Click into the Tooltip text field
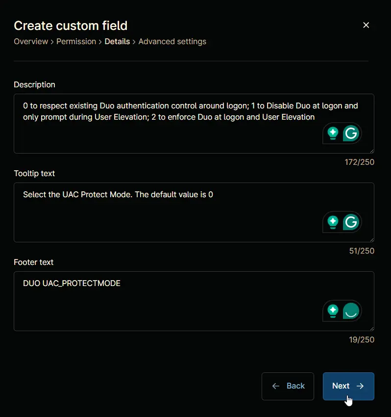 [x=194, y=212]
